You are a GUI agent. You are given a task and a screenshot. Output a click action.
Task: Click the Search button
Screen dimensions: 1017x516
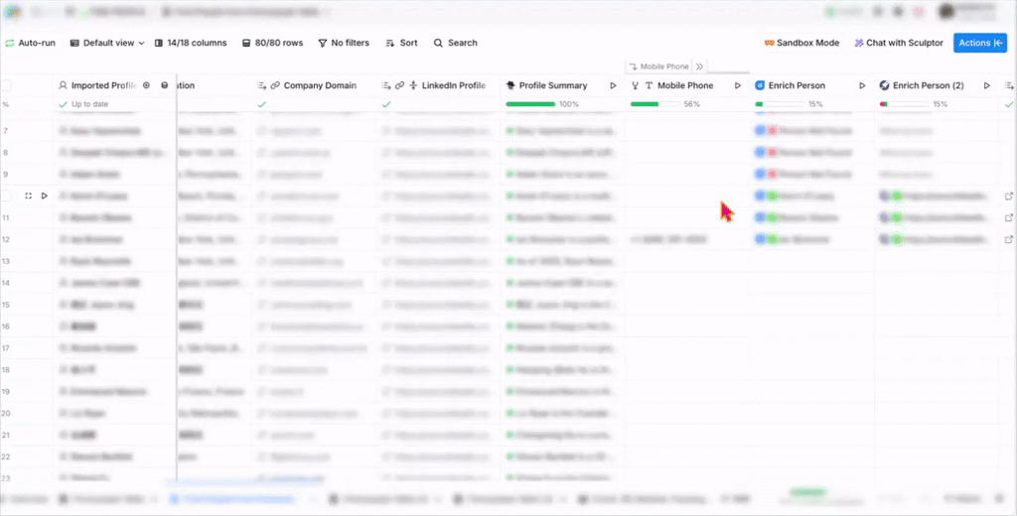pyautogui.click(x=455, y=43)
